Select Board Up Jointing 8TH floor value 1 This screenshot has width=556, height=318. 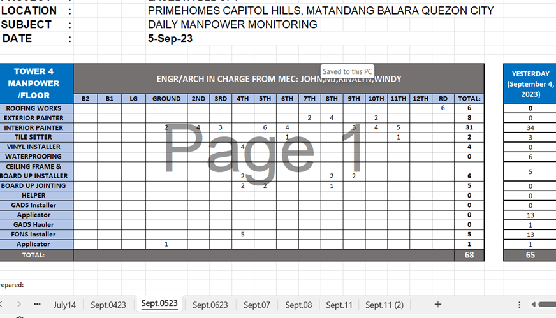tap(332, 185)
